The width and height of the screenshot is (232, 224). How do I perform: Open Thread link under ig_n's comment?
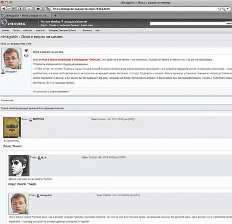point(31,184)
